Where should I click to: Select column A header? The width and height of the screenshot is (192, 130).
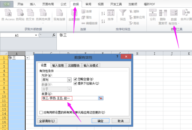(17, 54)
